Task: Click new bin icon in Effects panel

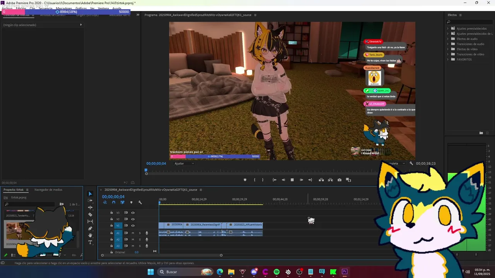Action: pos(481,133)
